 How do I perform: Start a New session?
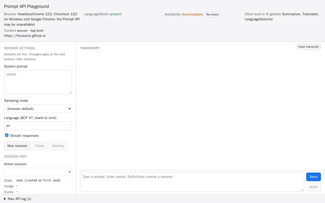tap(17, 146)
